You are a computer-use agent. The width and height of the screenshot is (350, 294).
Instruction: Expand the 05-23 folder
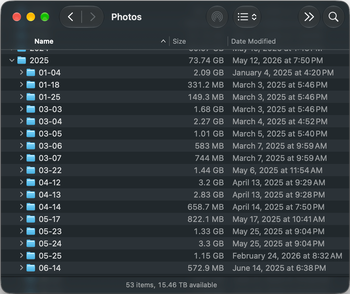(21, 231)
